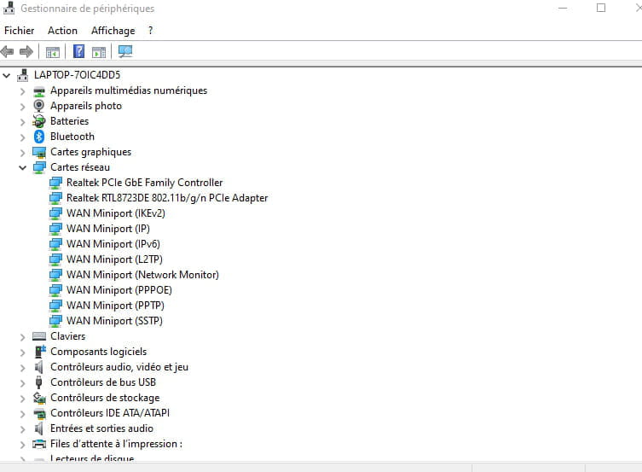Expand the Cartes graphiques category
Screen dimensions: 642x472
[x=23, y=153]
